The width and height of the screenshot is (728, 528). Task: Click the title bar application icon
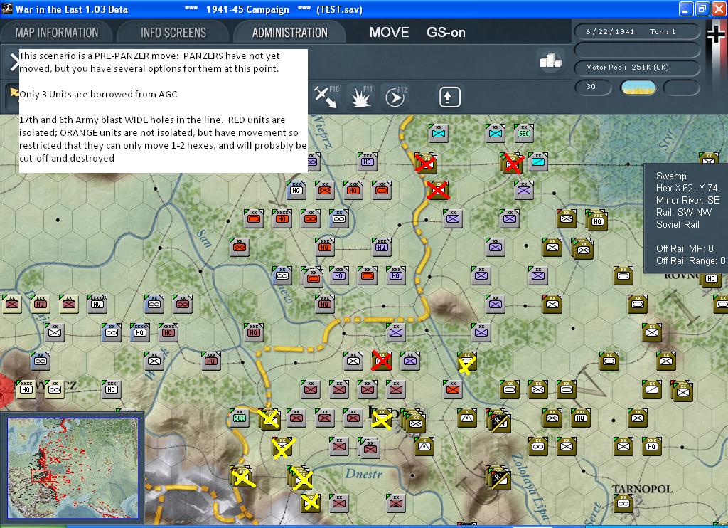[x=7, y=9]
